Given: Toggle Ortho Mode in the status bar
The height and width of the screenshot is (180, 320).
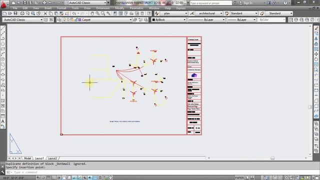Looking at the screenshot, I should [x=53, y=178].
